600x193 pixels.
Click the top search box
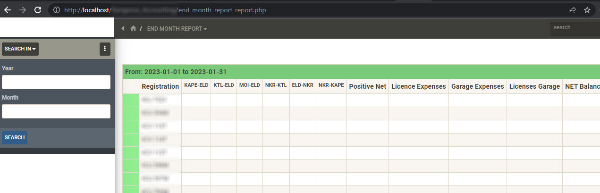click(575, 28)
